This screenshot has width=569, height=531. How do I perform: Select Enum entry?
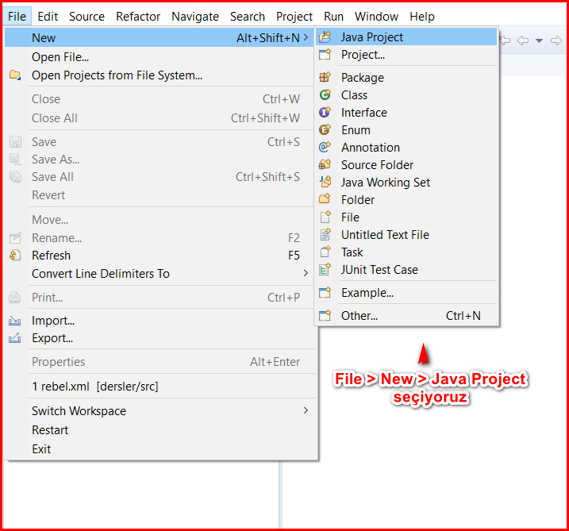(406, 129)
